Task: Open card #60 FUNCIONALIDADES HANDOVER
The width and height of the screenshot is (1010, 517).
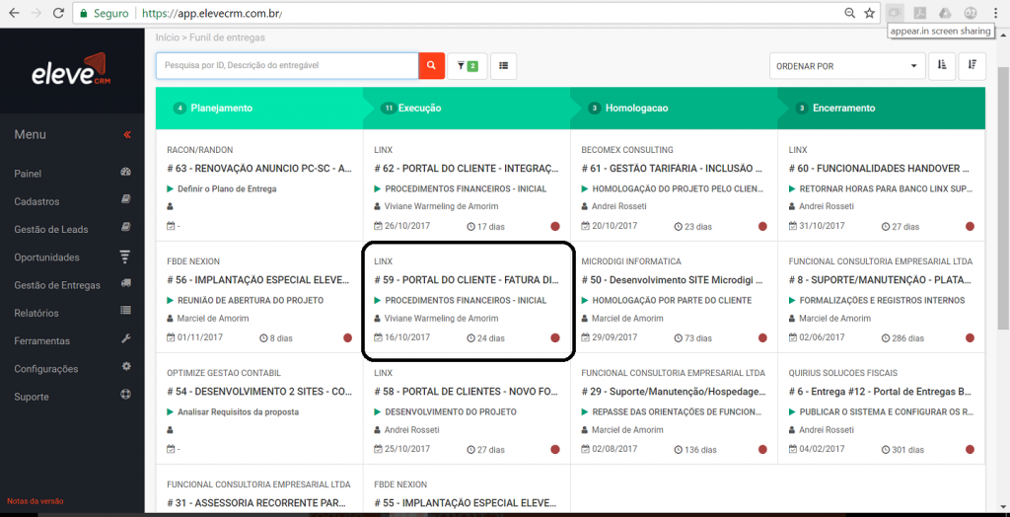Action: click(879, 169)
